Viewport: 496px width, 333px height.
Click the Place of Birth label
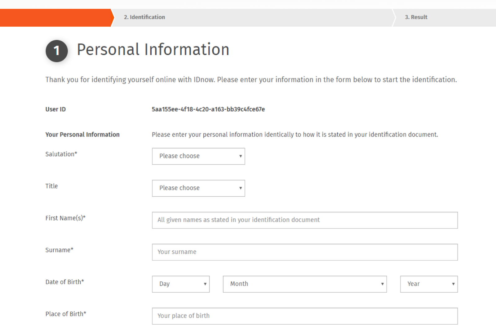[66, 314]
